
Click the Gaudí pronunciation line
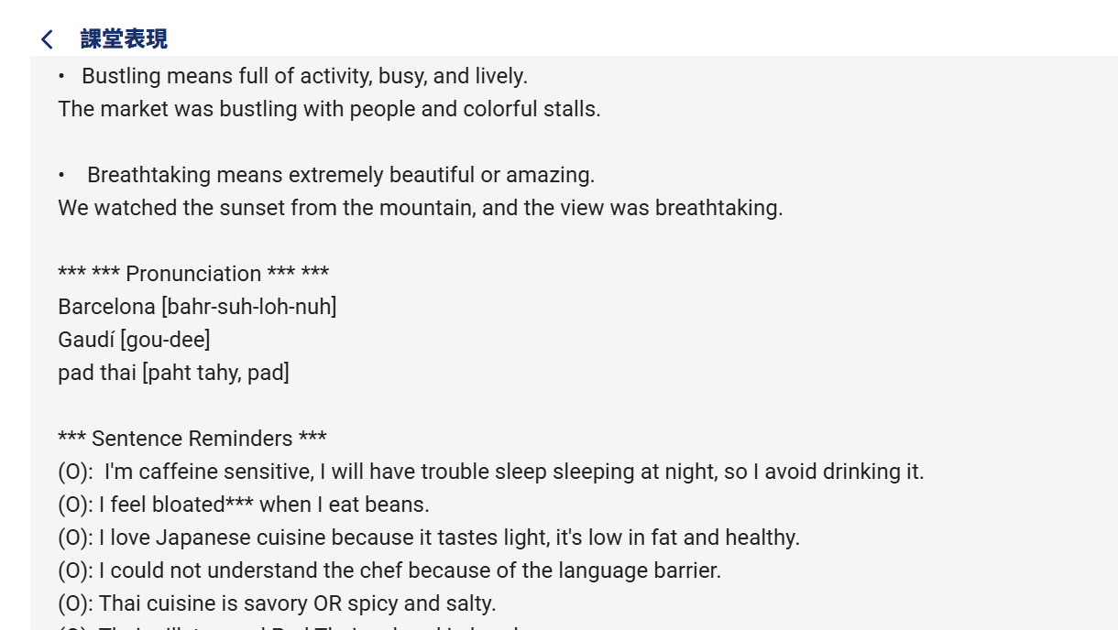pyautogui.click(x=134, y=340)
